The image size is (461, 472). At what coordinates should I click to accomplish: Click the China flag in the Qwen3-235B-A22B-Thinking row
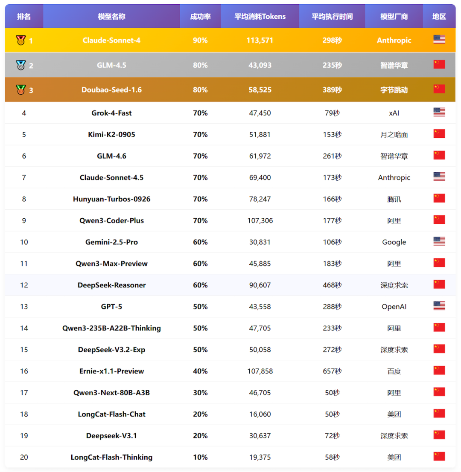click(x=439, y=327)
